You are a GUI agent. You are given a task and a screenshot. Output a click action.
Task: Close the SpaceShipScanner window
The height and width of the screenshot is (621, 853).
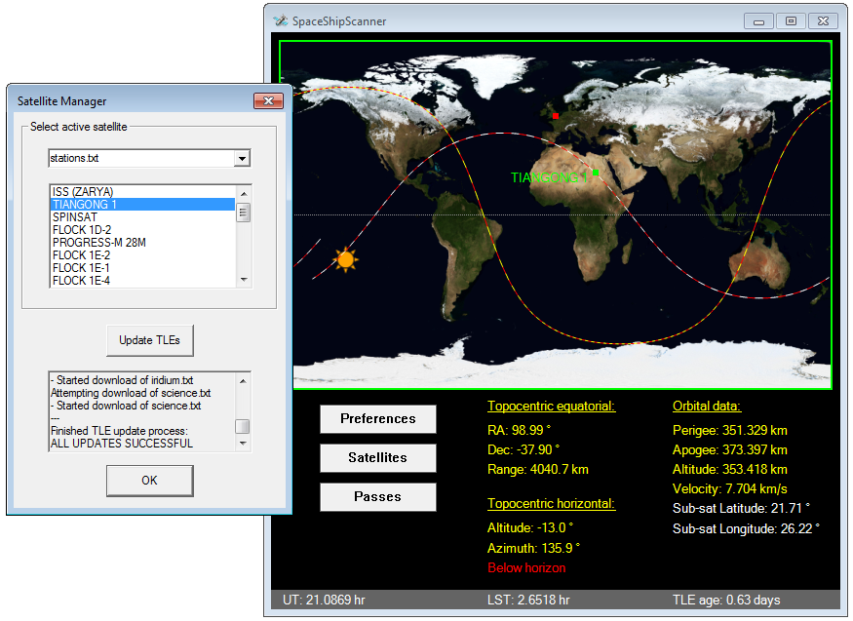[x=824, y=21]
